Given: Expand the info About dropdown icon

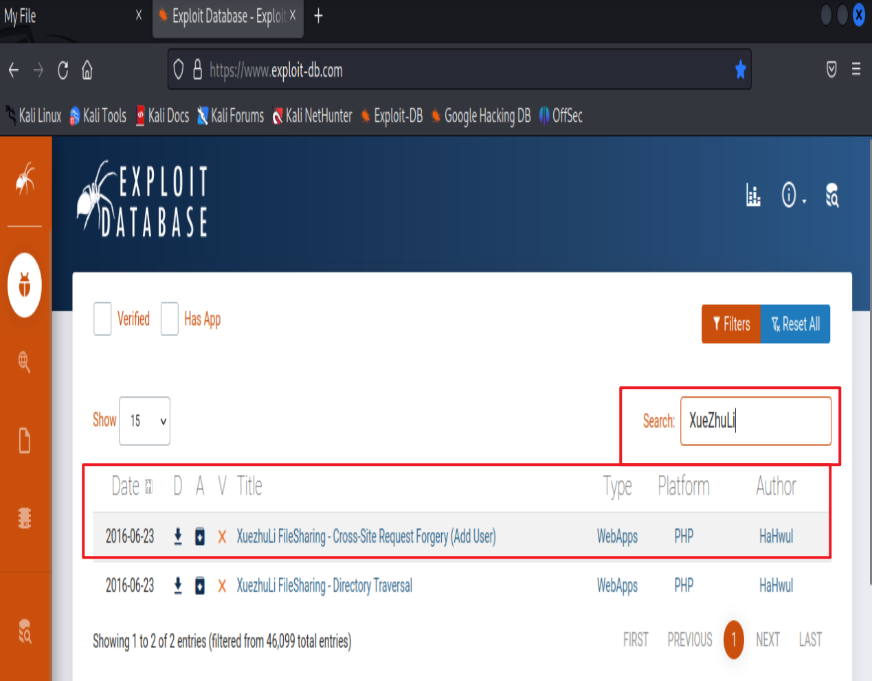Looking at the screenshot, I should [x=793, y=195].
